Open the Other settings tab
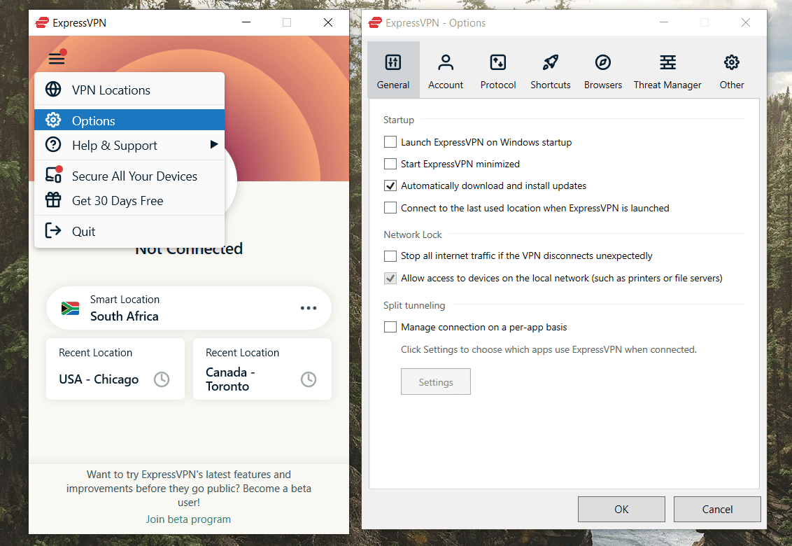Viewport: 792px width, 546px height. click(731, 70)
